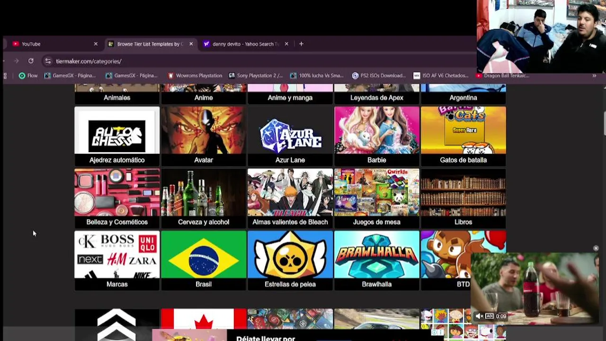606x341 pixels.
Task: Open the Dragon Ball Tenkaichi bookmark
Action: [x=502, y=75]
